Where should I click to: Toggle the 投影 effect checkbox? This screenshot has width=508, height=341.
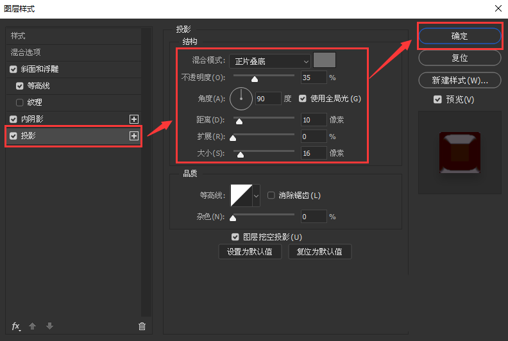tap(13, 136)
